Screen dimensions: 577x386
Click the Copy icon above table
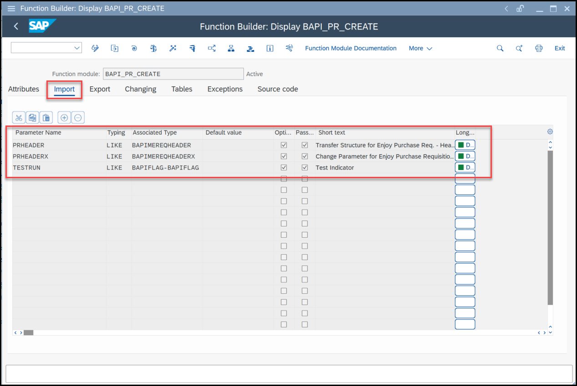[x=32, y=118]
